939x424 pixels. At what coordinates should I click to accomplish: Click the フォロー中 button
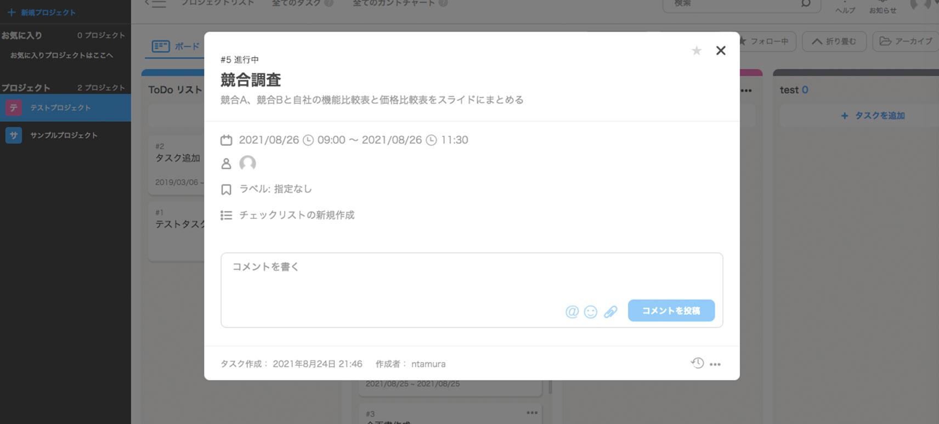click(x=766, y=41)
